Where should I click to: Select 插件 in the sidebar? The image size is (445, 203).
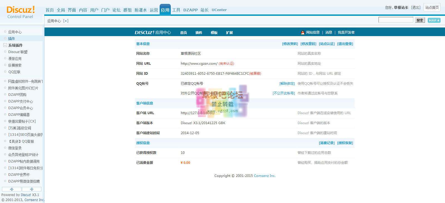coord(11,39)
